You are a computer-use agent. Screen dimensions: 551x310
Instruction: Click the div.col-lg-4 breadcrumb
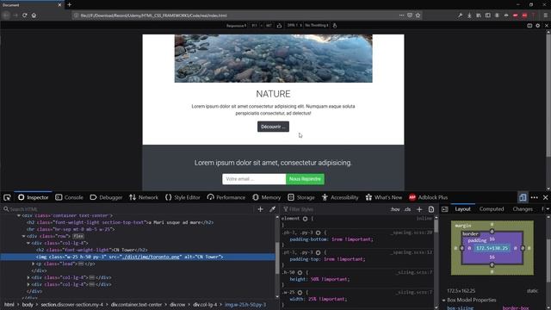[205, 304]
